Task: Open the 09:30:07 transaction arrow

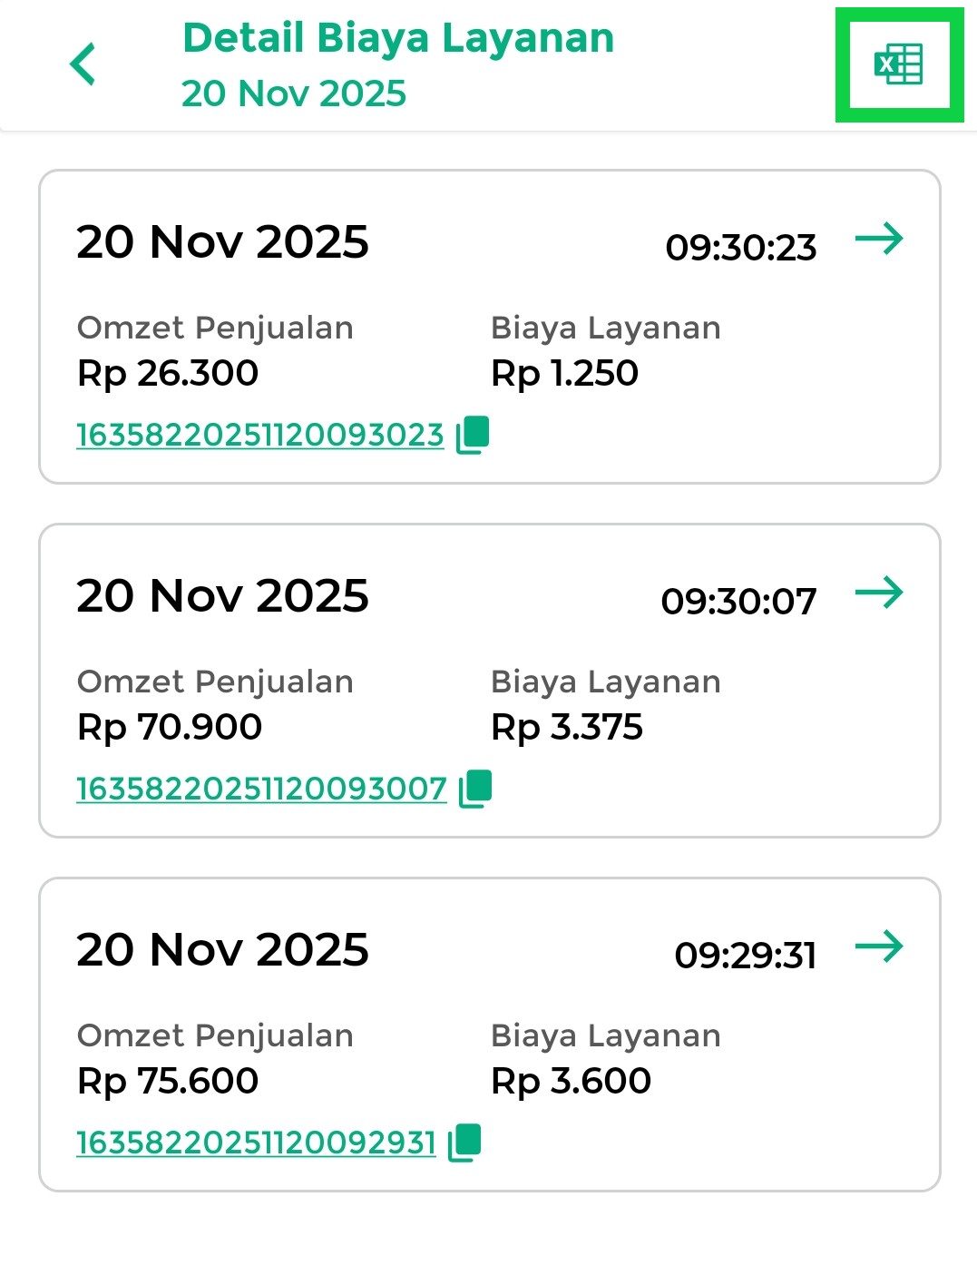Action: point(879,593)
